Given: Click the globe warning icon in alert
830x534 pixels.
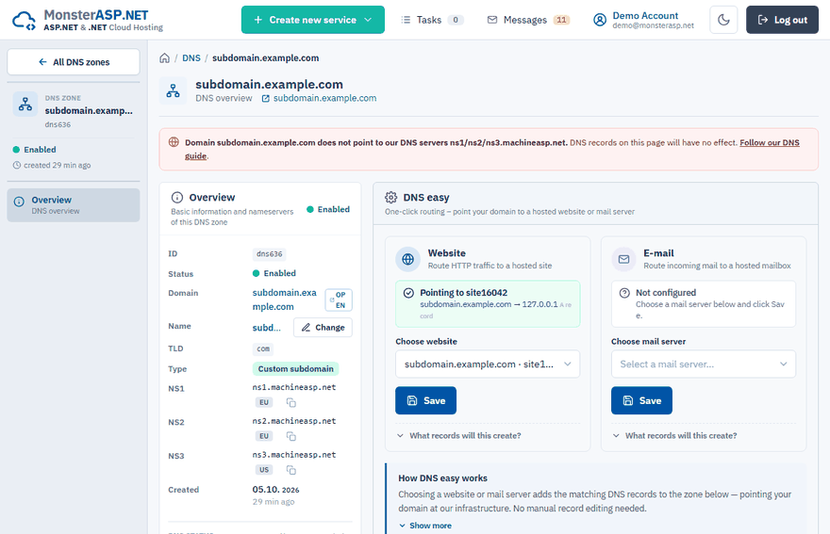Looking at the screenshot, I should [x=174, y=142].
